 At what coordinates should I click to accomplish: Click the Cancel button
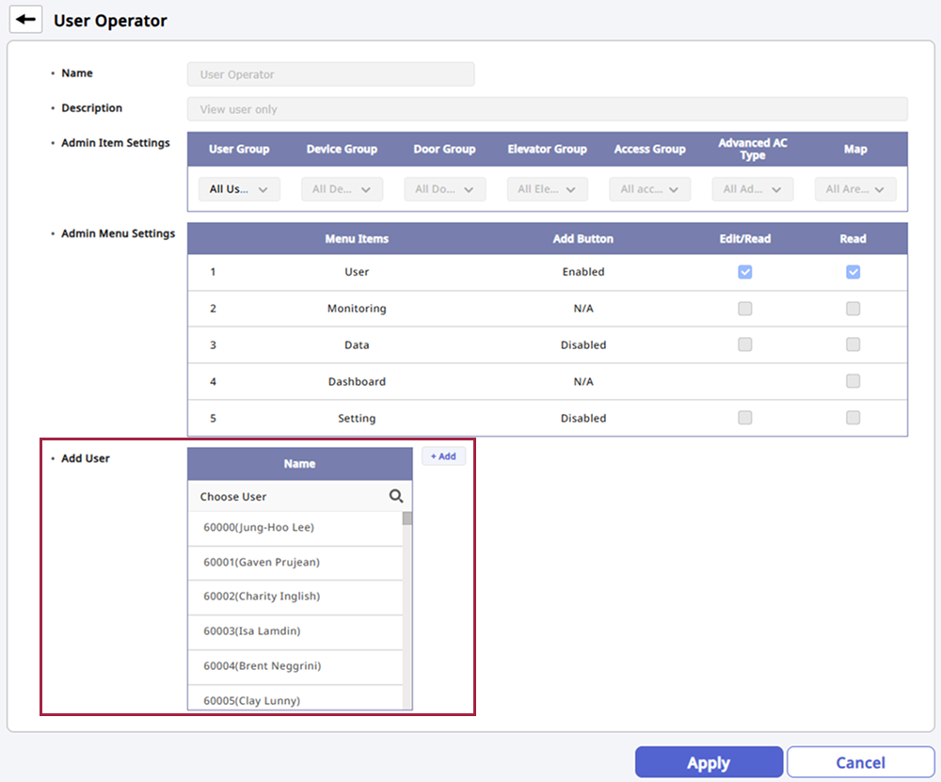(860, 762)
